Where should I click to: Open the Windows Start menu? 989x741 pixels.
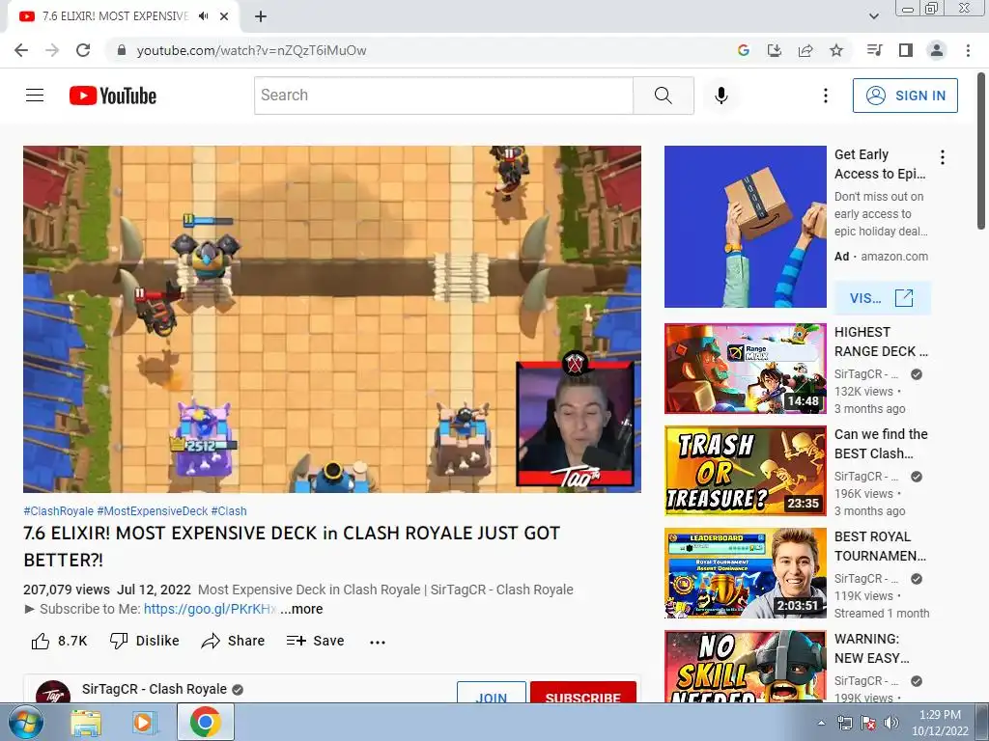25,722
